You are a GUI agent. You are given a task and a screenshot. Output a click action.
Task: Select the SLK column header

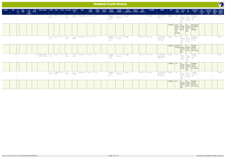pyautogui.click(x=13, y=12)
